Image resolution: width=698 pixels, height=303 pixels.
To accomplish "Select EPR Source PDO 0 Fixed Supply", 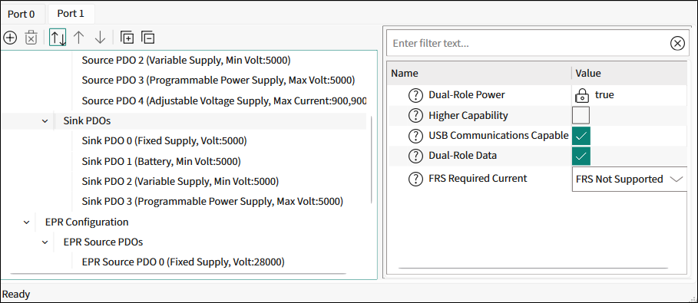I will (184, 262).
